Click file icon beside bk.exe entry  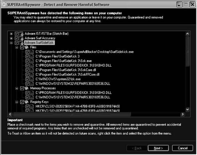pyautogui.click(x=32, y=79)
